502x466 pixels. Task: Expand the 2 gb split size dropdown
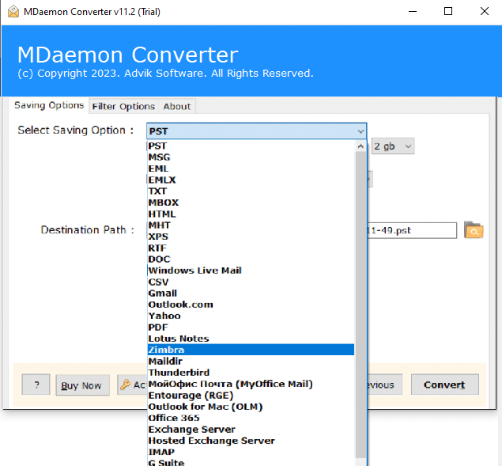pos(393,146)
